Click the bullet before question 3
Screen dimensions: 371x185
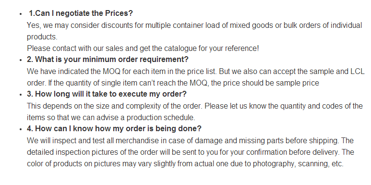(21, 95)
